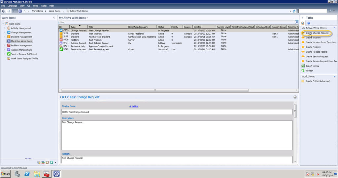Open the Activities link in details pane

point(133,106)
